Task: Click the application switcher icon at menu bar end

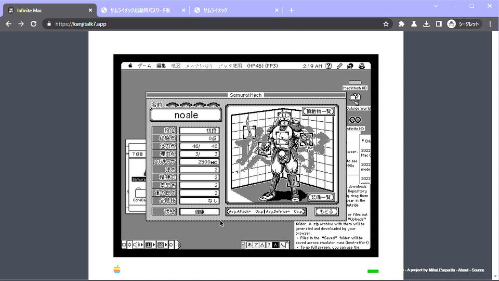Action: pos(362,66)
